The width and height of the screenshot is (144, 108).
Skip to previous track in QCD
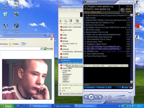coord(86,97)
